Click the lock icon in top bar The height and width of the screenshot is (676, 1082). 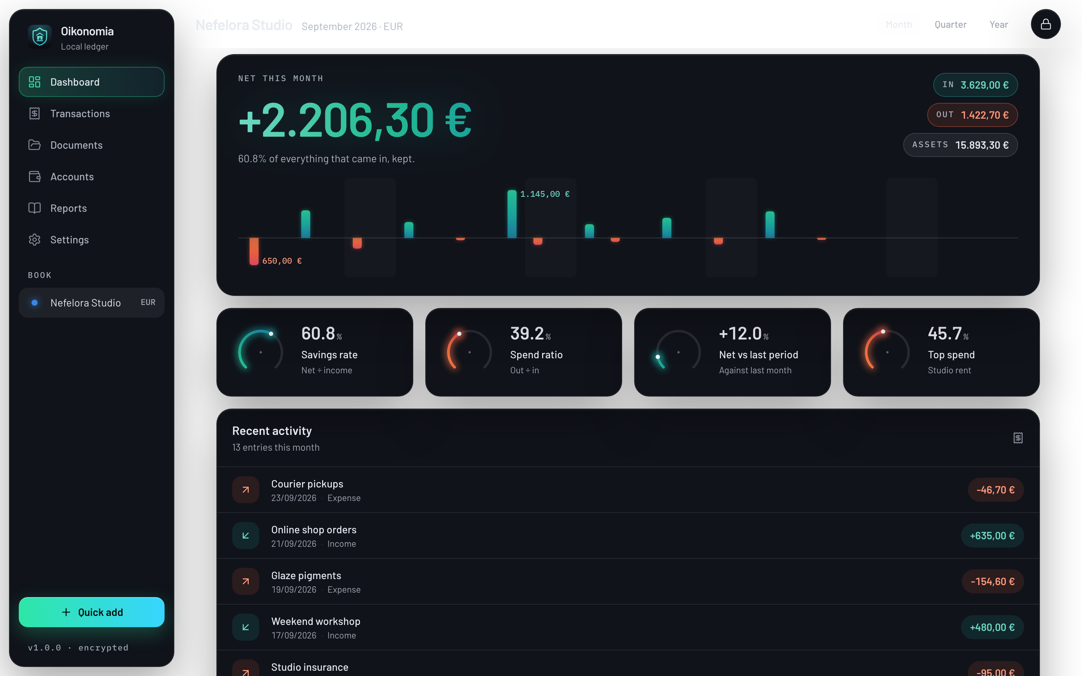pyautogui.click(x=1045, y=24)
